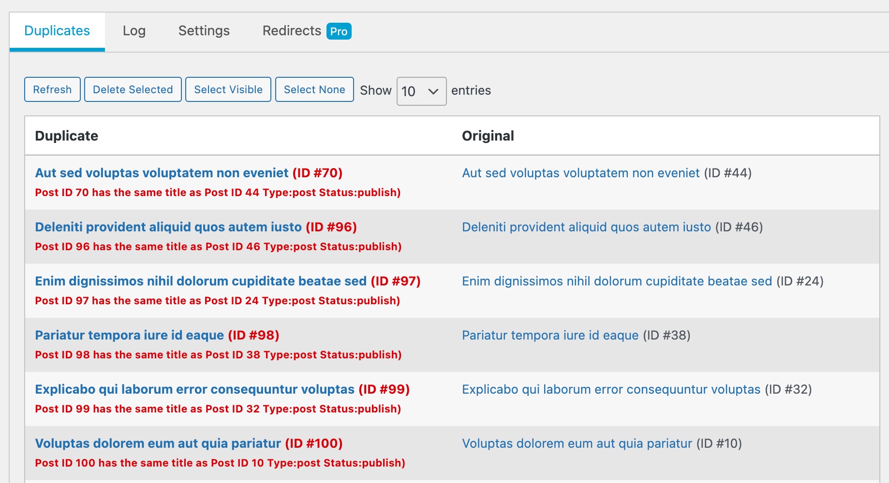Open duplicate Deleniti provident post ID #96

point(168,227)
